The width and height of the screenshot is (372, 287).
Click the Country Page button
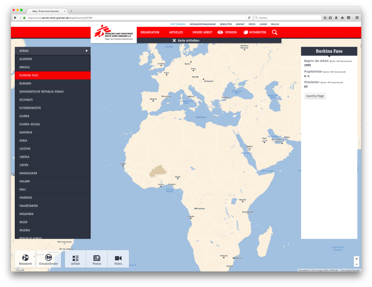pyautogui.click(x=315, y=96)
